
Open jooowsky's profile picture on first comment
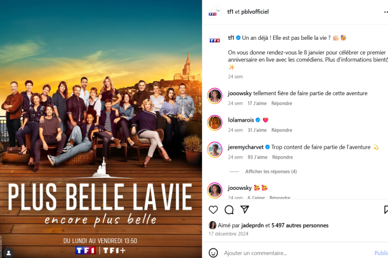click(x=215, y=96)
